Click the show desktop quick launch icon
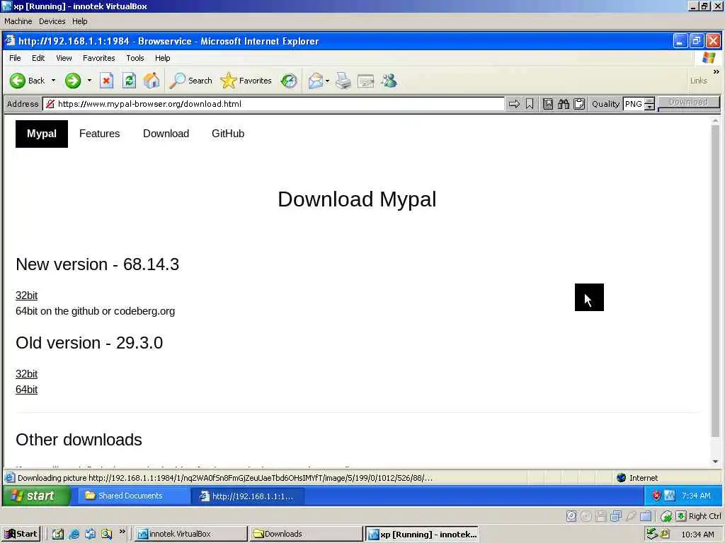This screenshot has width=725, height=543. [x=57, y=535]
